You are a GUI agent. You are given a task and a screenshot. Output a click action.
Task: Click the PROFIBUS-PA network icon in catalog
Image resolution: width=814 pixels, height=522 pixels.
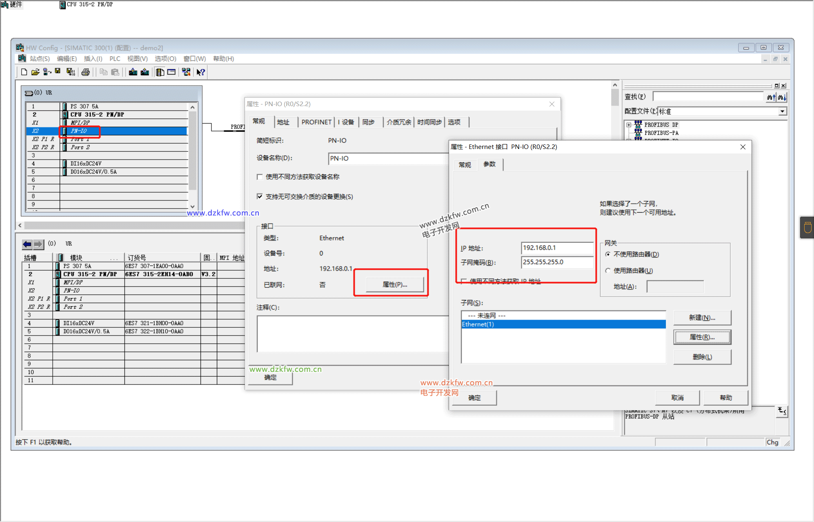point(638,133)
